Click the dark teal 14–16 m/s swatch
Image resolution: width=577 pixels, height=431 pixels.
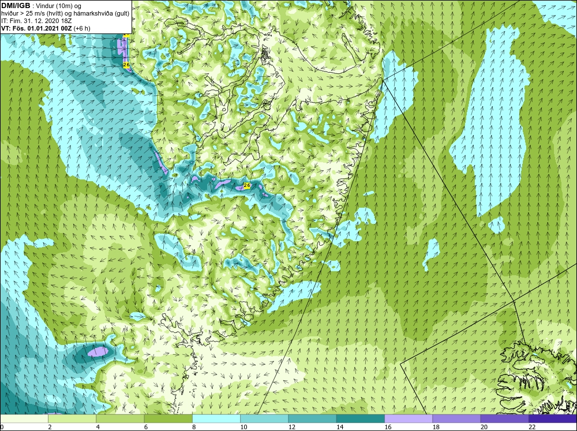click(361, 418)
